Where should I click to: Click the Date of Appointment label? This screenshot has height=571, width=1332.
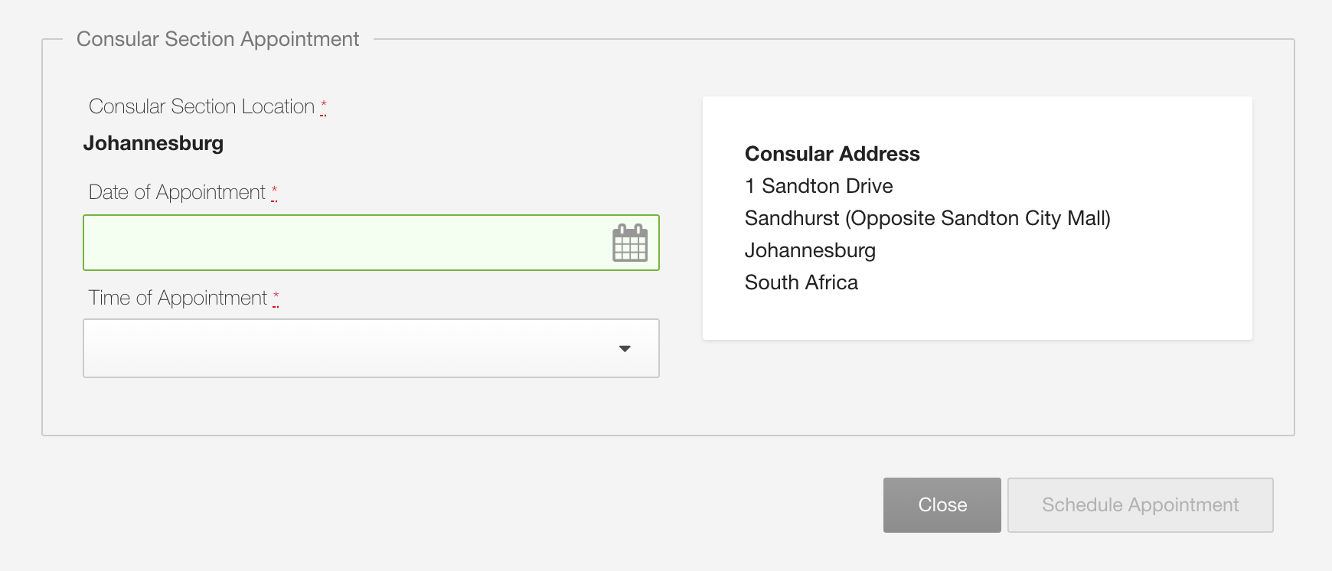177,192
